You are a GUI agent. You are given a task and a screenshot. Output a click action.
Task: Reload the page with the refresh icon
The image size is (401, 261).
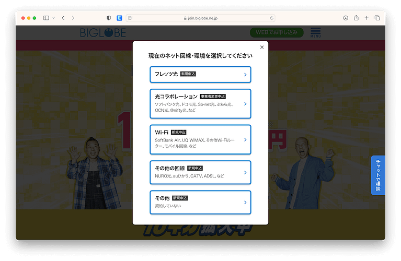tap(271, 18)
